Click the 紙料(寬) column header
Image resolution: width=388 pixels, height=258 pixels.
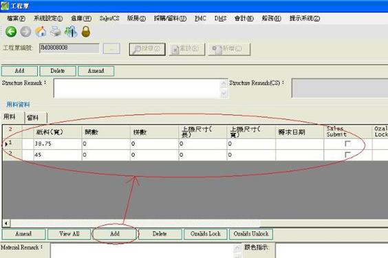pyautogui.click(x=58, y=132)
